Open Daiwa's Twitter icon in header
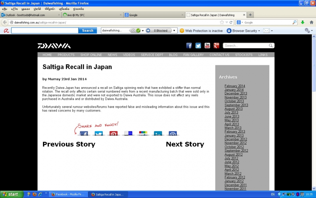The width and height of the screenshot is (316, 198). (198, 46)
